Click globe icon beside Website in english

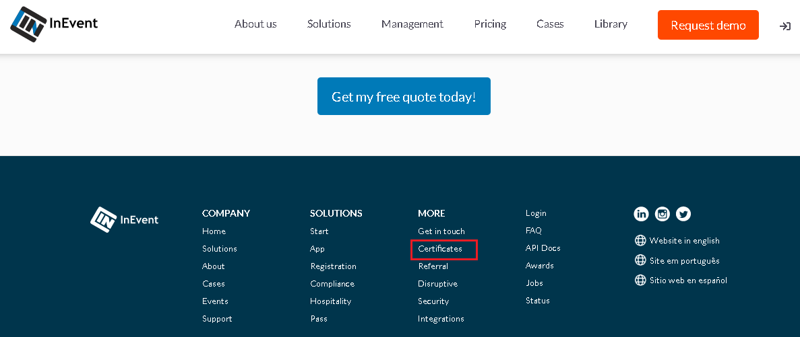(640, 240)
